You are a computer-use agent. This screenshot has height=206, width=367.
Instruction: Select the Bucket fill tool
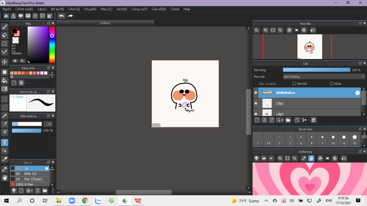4,80
